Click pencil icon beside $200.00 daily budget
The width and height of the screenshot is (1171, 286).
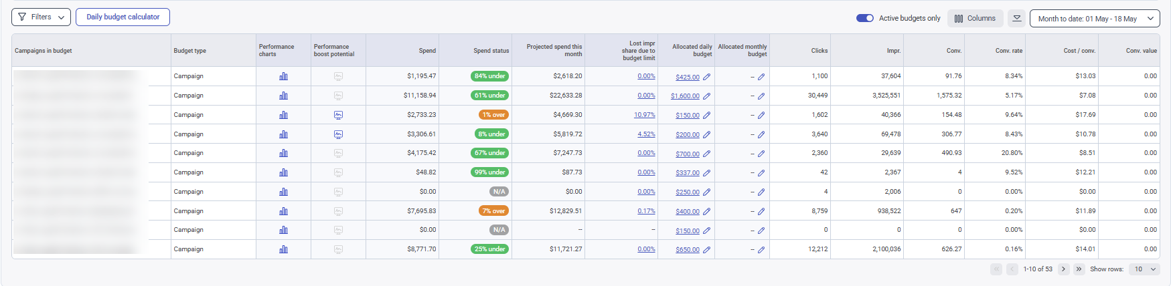[706, 134]
